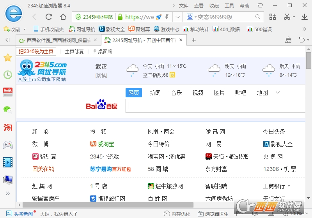312x218 pixels.
Task: Open 影视大全 bookmark
Action: (x=112, y=29)
